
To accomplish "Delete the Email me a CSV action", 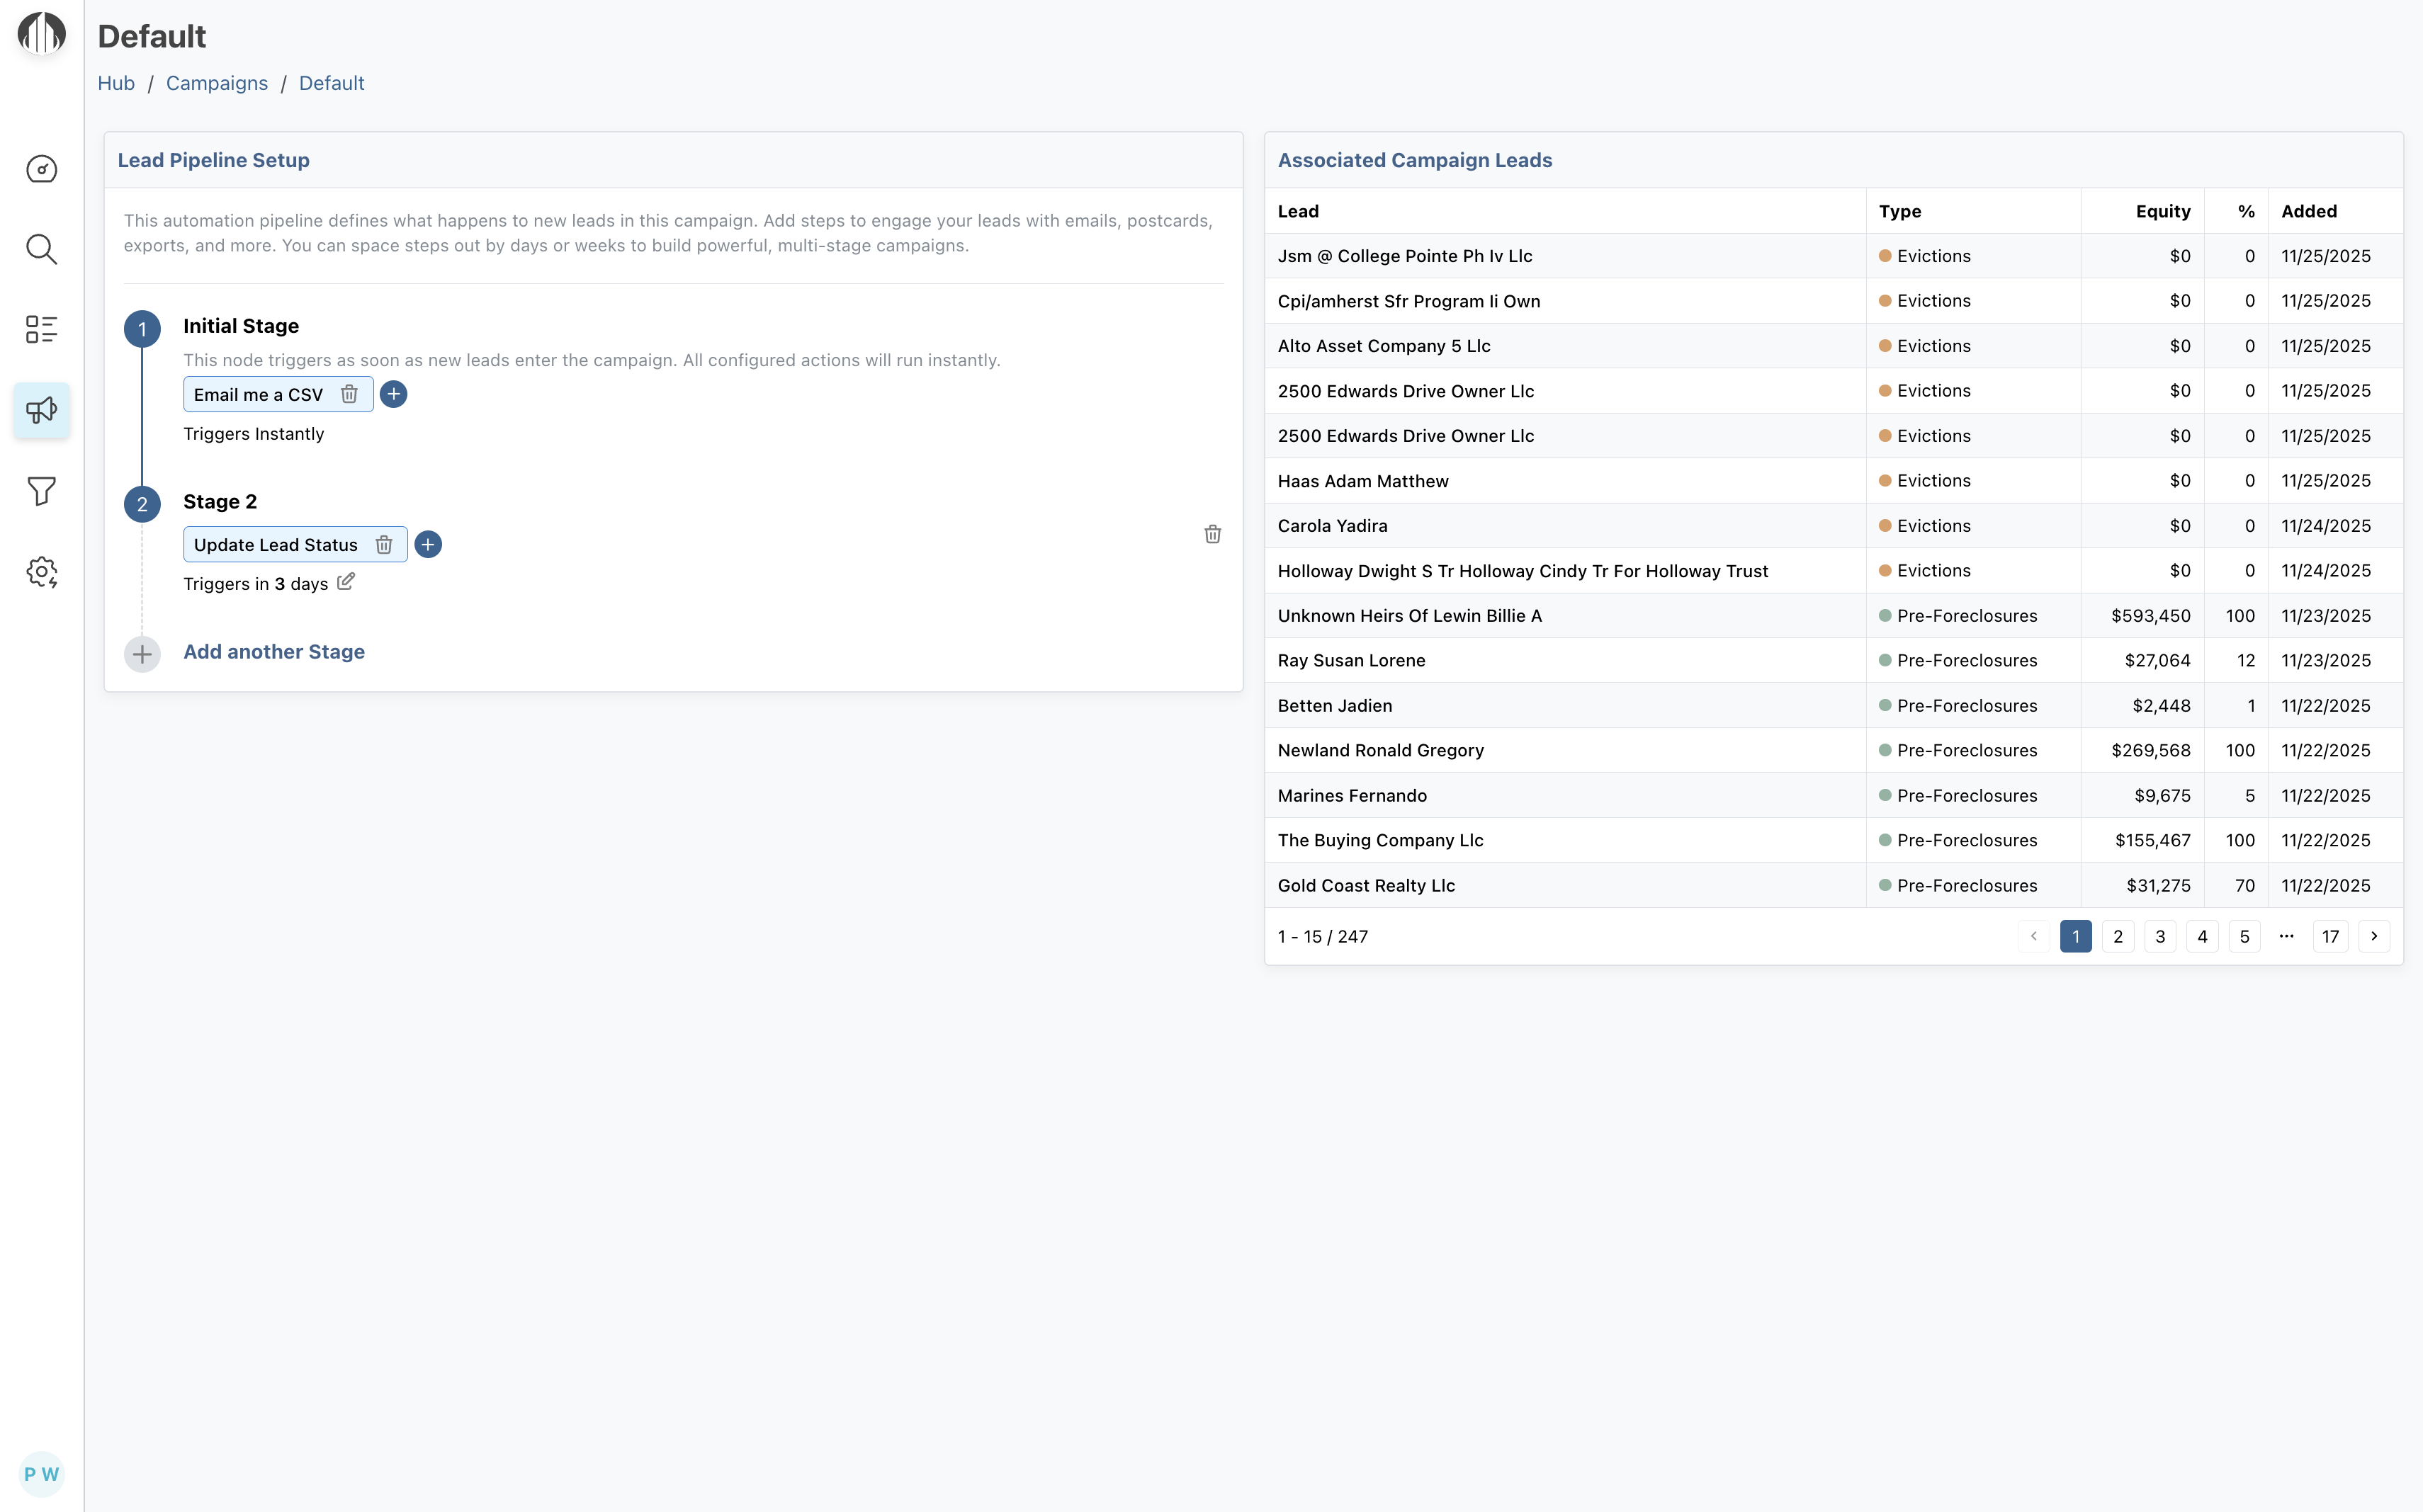I will pyautogui.click(x=349, y=394).
